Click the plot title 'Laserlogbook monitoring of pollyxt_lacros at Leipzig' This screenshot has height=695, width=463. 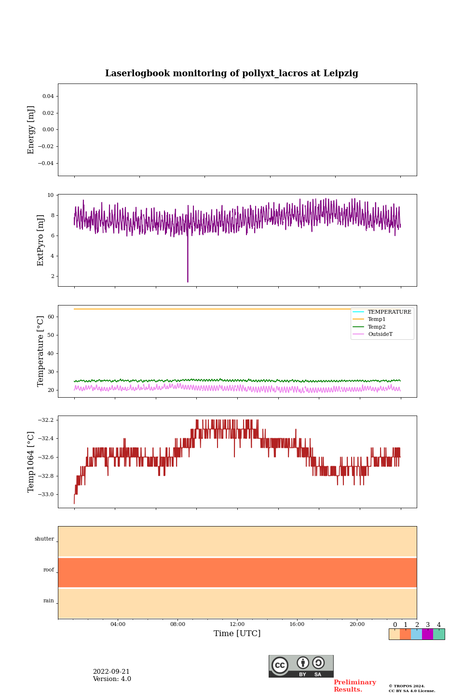point(231,73)
